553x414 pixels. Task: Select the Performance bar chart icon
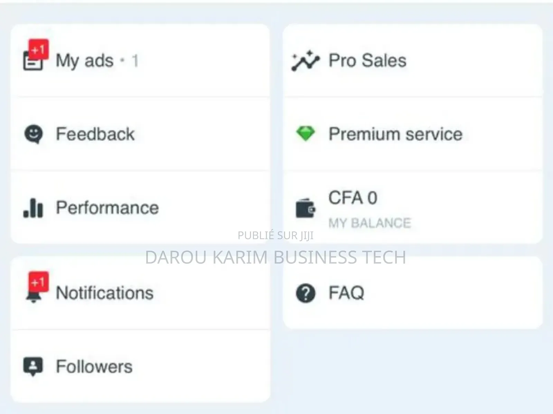click(33, 208)
